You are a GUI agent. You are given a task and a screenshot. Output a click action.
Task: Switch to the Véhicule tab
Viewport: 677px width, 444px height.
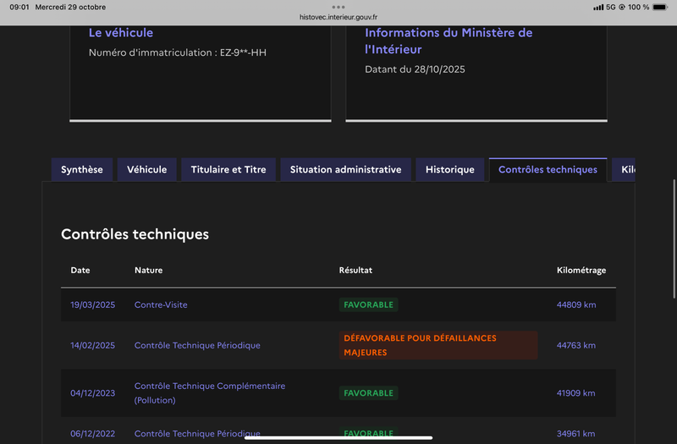(147, 169)
